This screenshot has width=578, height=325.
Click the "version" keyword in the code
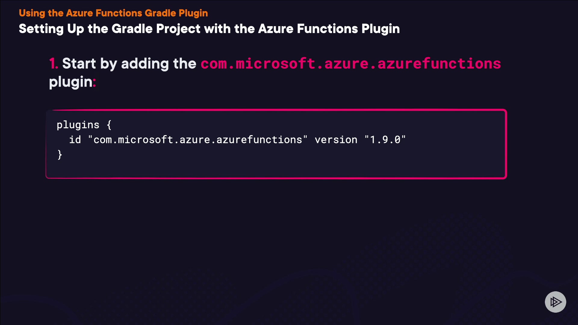tap(336, 140)
